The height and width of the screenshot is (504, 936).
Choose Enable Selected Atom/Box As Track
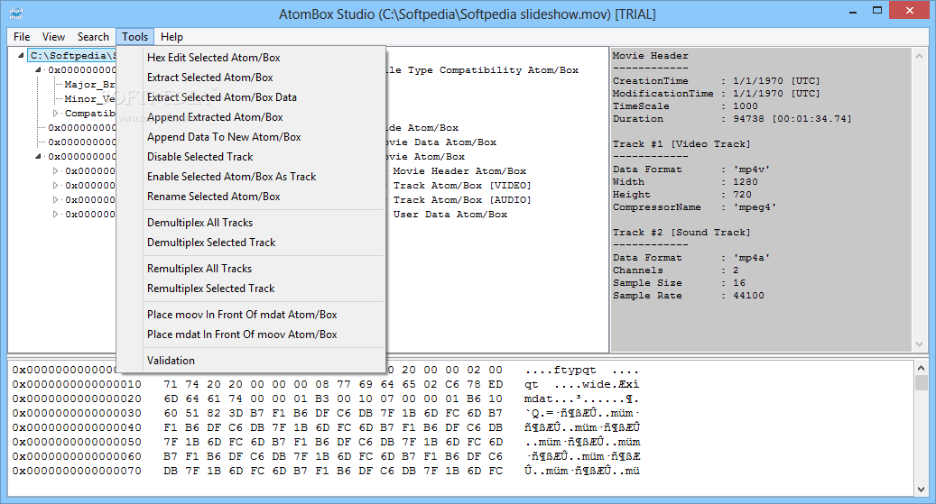pos(251,177)
